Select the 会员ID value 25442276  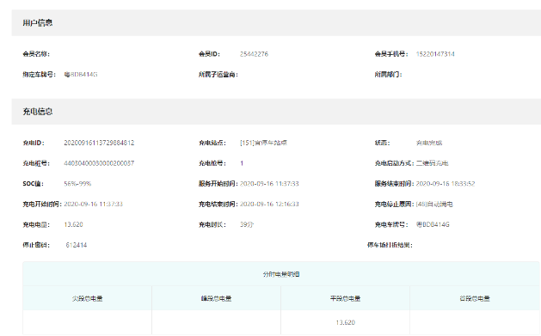[254, 54]
